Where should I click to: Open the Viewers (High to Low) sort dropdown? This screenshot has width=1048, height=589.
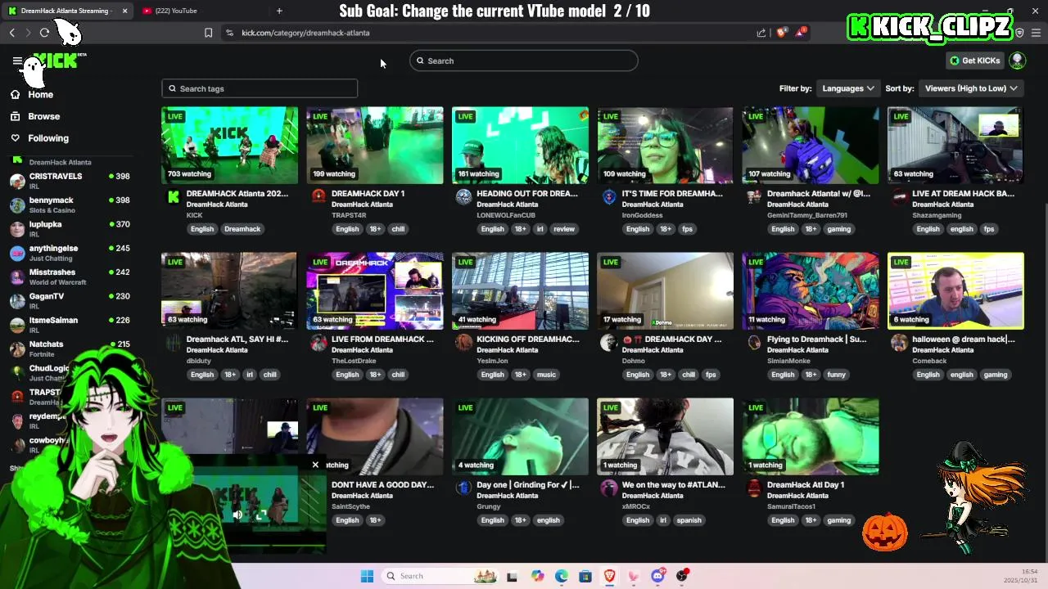pyautogui.click(x=971, y=88)
